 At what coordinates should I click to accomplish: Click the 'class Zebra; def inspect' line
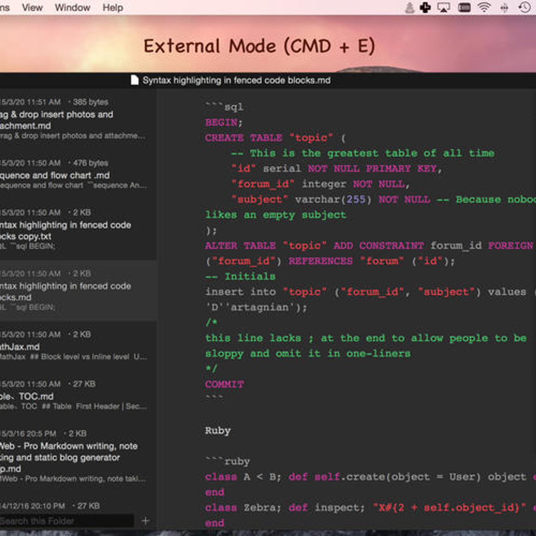point(370,508)
